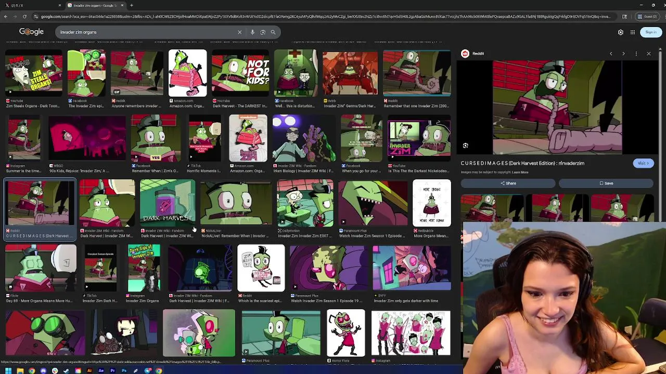The image size is (666, 374).
Task: Launch Adobe After Effects from taskbar
Action: (101, 370)
